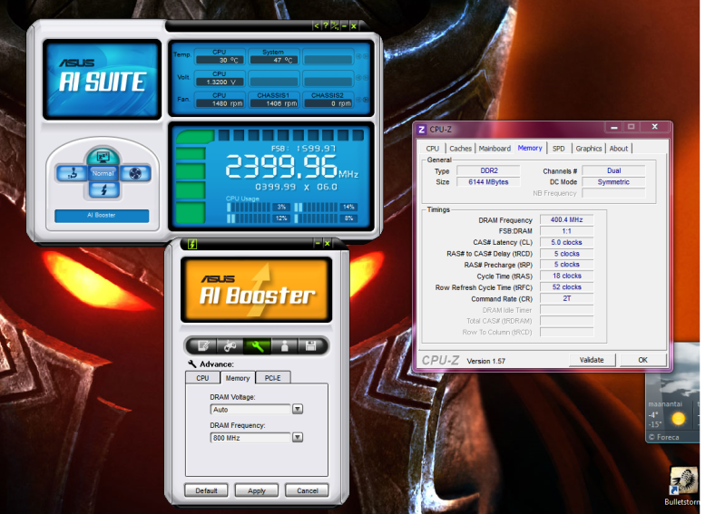725x514 pixels.
Task: Open the Foreca weather gadget
Action: pos(672,393)
